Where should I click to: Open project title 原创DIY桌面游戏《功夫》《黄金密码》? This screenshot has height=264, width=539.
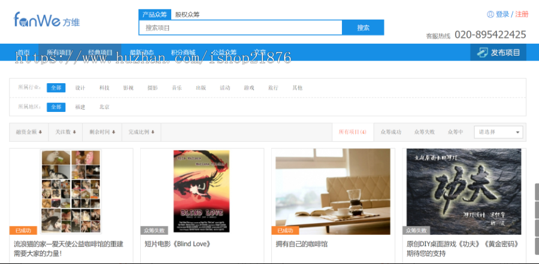coord(463,244)
